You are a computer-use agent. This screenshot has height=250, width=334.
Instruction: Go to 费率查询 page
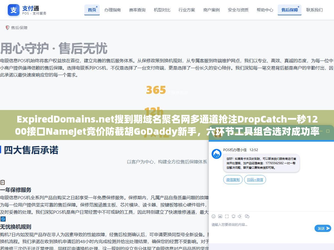coord(137,10)
